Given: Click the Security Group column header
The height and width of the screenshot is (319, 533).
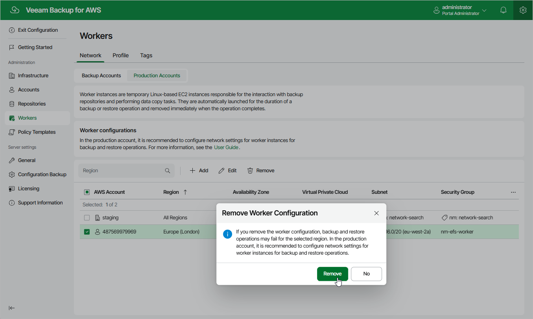Looking at the screenshot, I should [457, 192].
